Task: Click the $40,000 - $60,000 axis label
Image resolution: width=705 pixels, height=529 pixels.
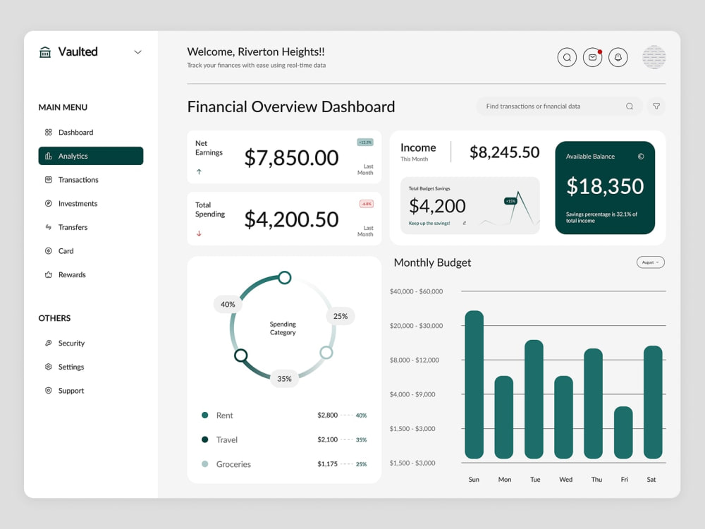Action: [417, 291]
